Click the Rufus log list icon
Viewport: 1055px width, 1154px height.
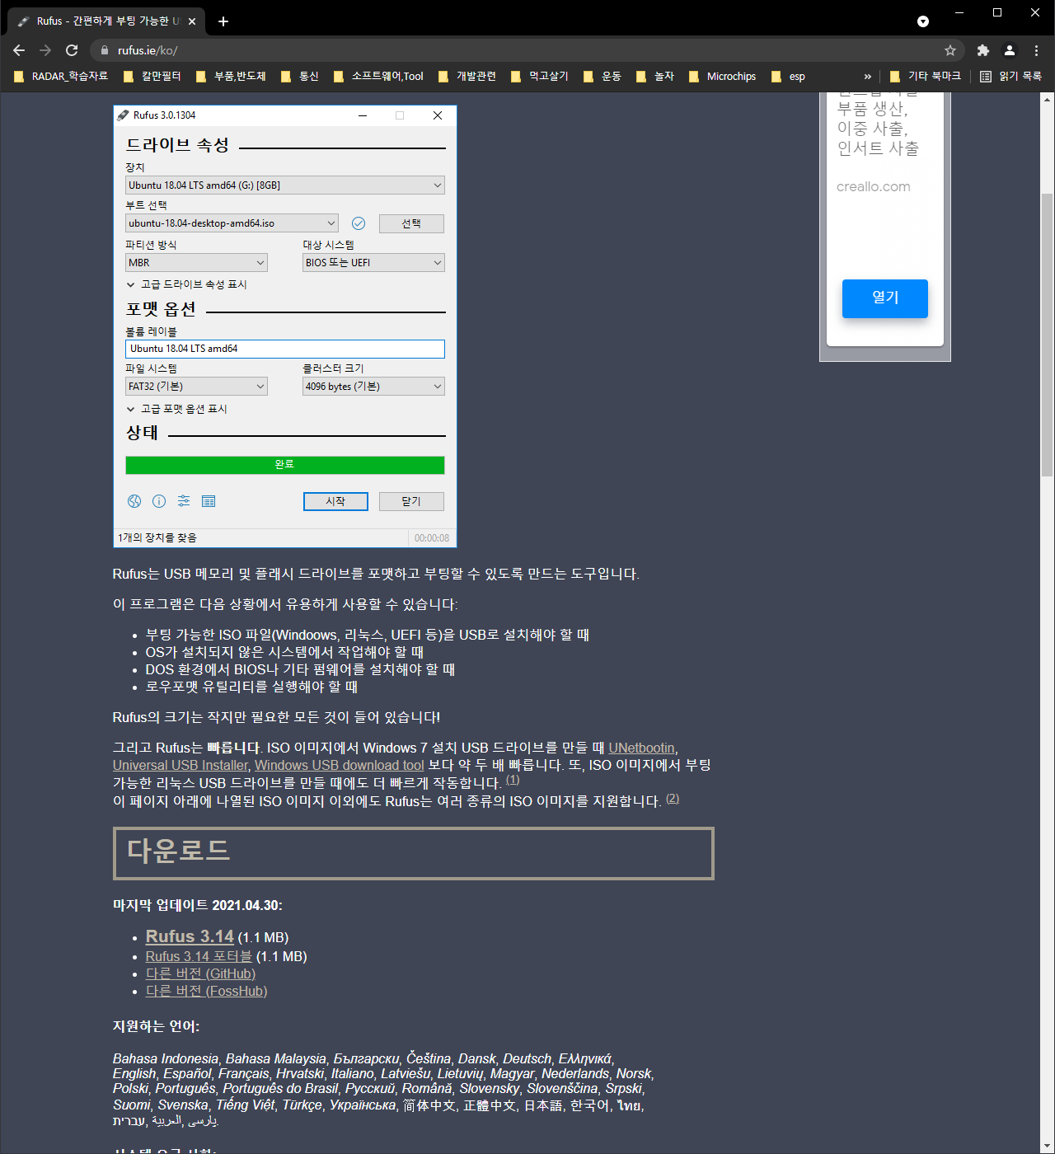(x=209, y=501)
